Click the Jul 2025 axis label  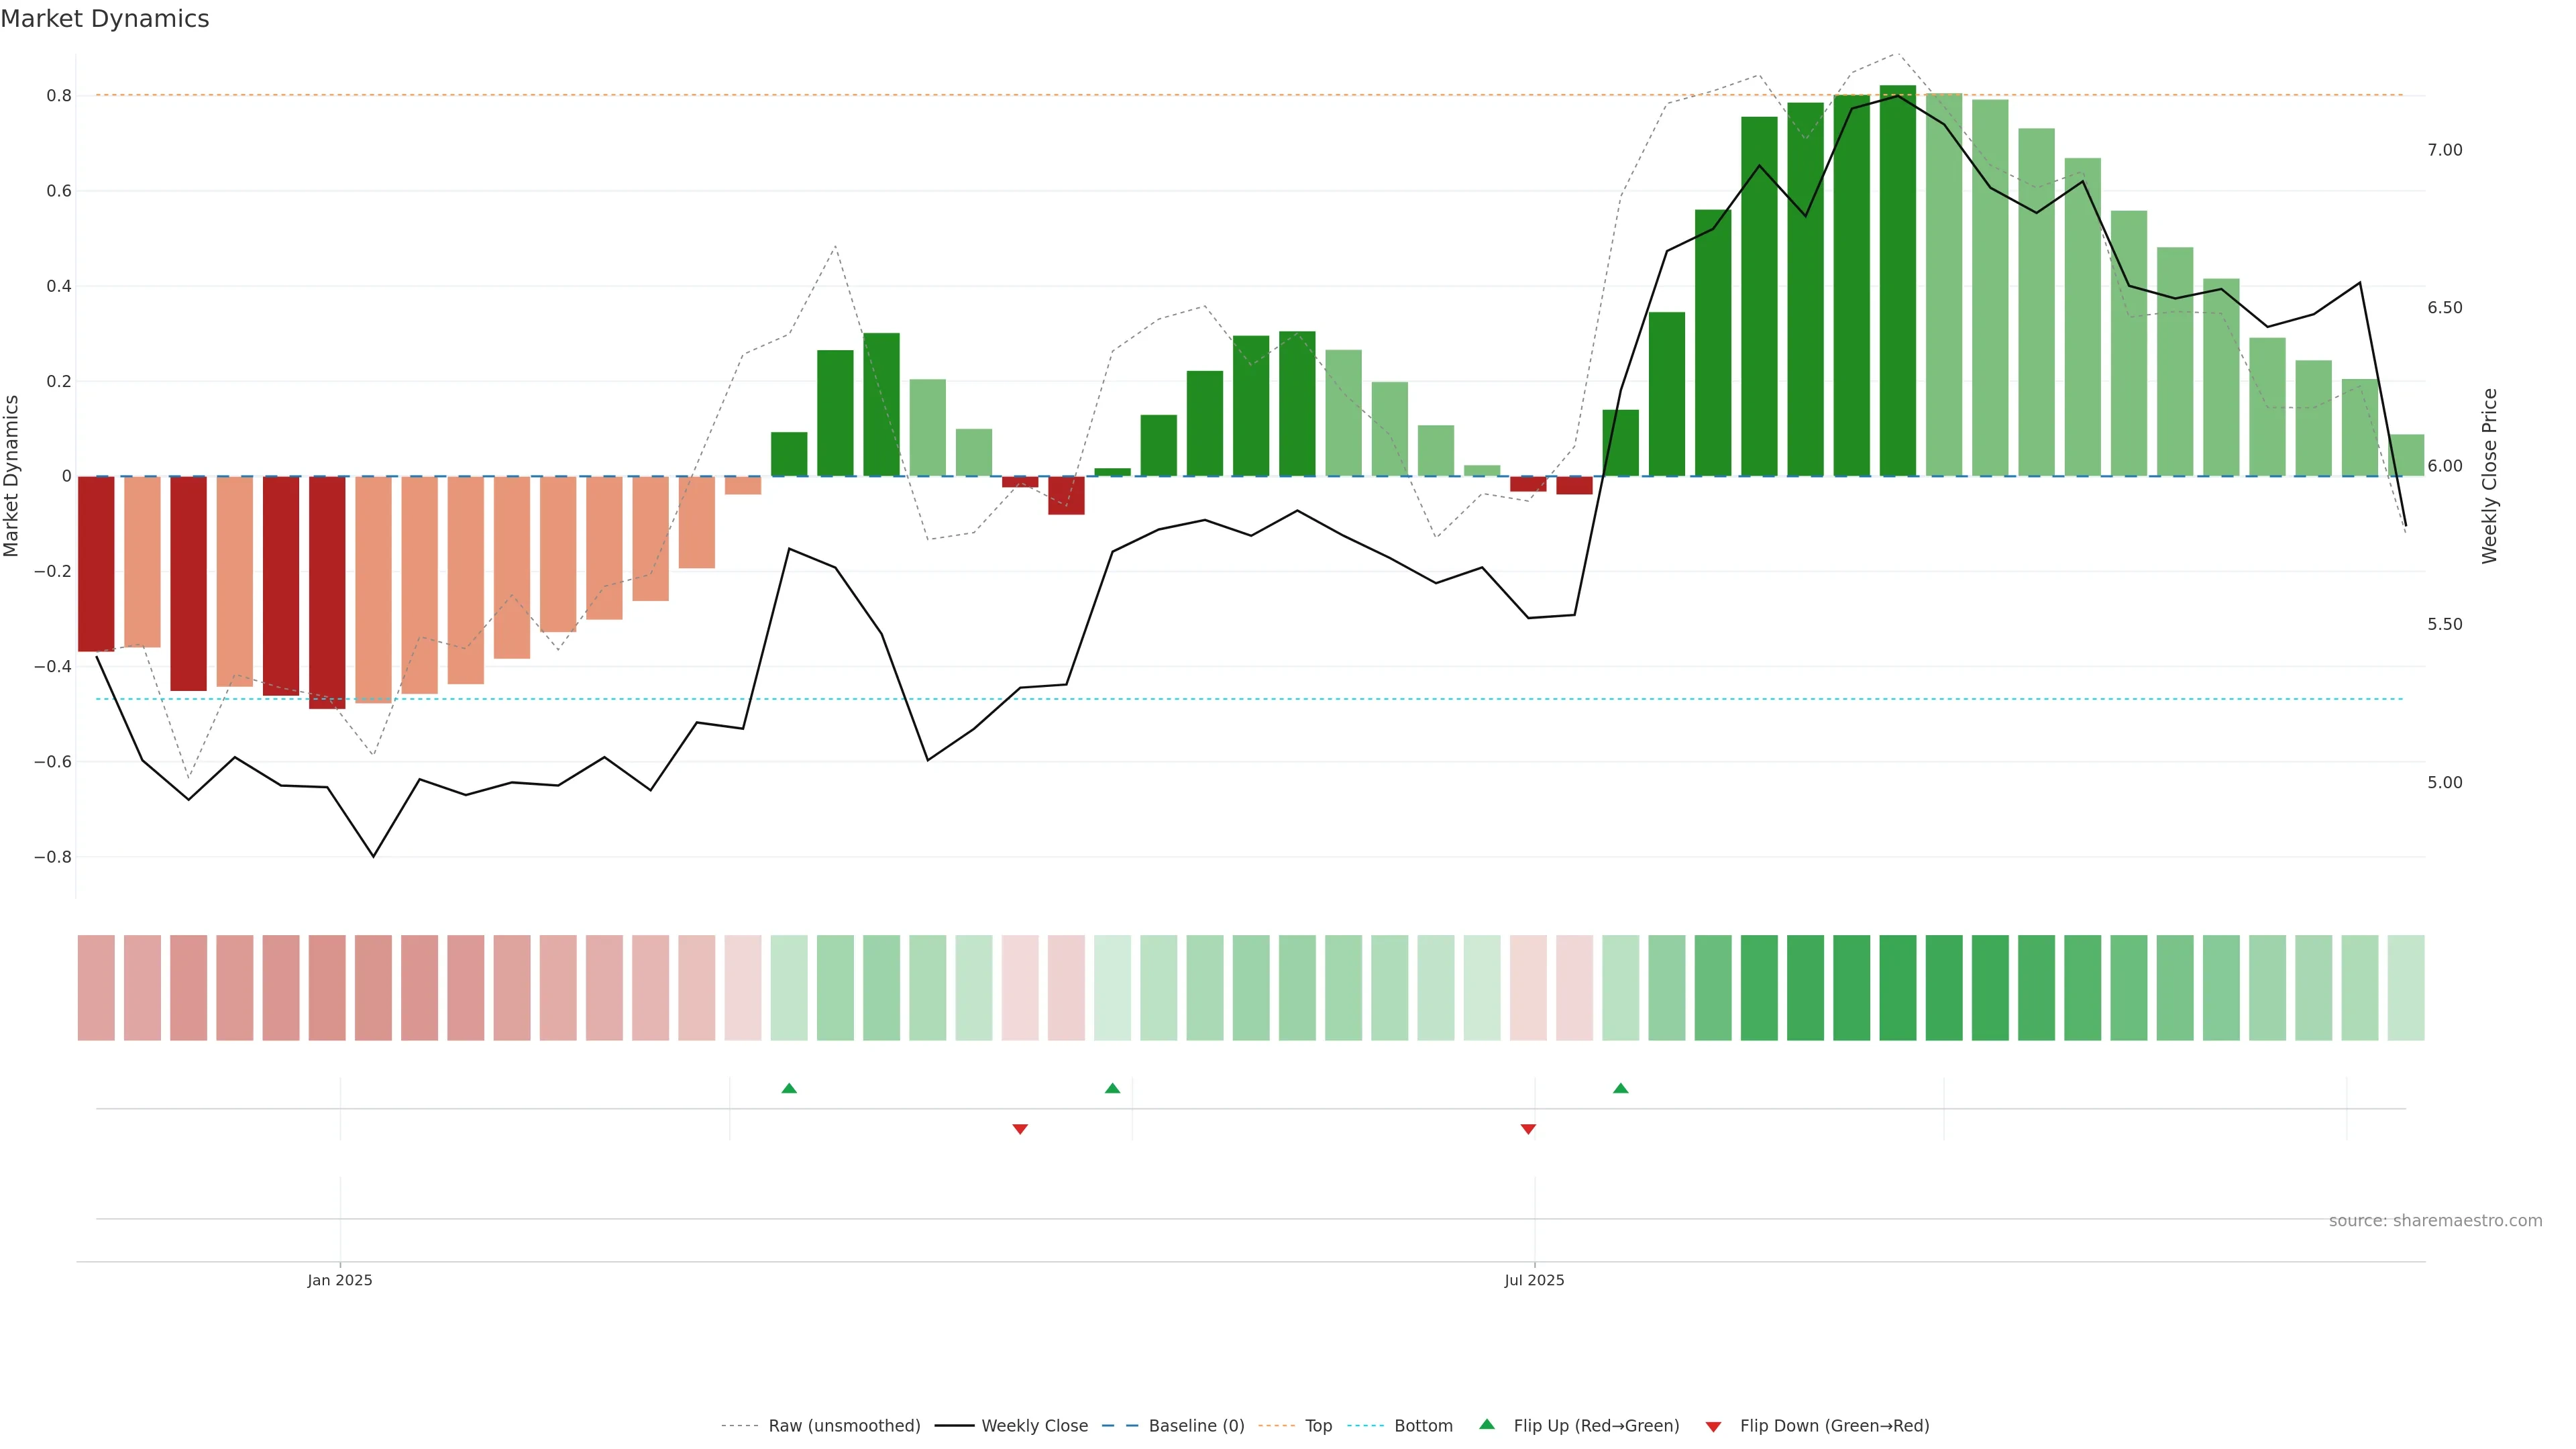pyautogui.click(x=1534, y=1280)
